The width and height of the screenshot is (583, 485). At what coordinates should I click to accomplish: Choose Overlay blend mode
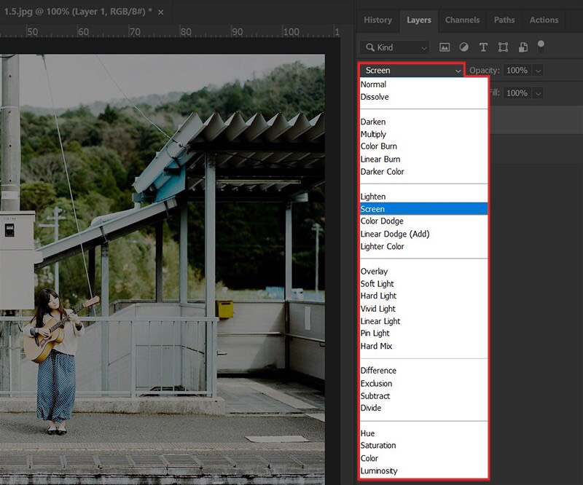(x=424, y=272)
